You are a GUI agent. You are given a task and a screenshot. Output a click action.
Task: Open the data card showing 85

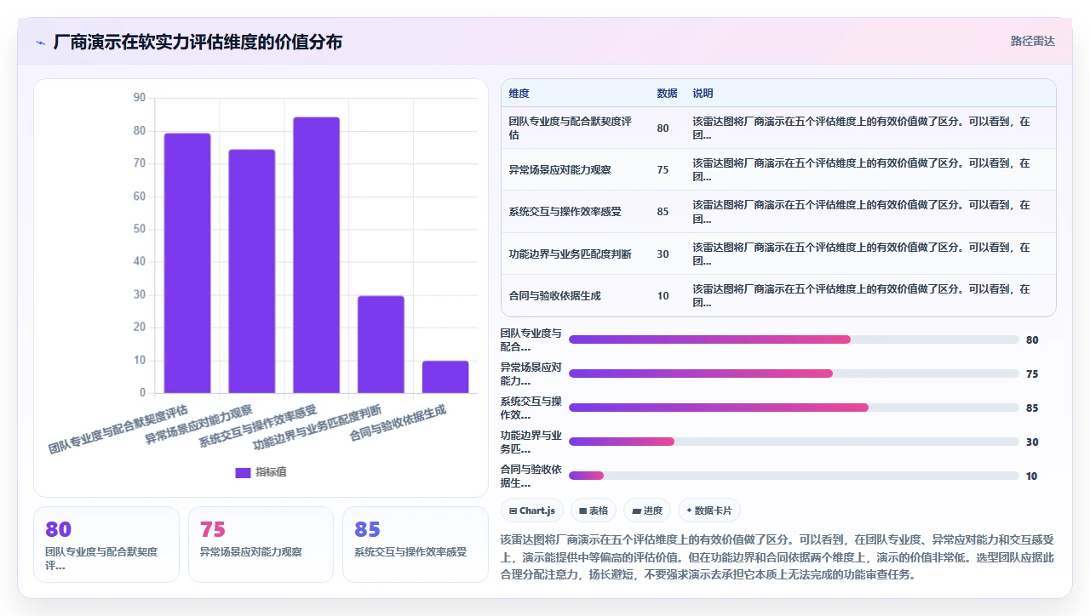coord(416,545)
